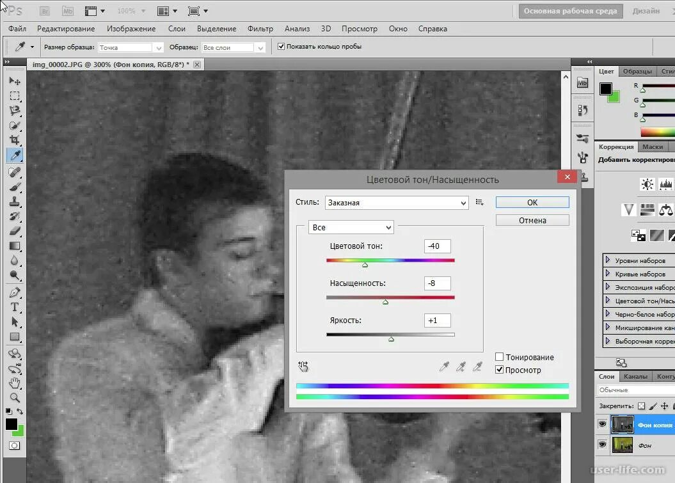
Task: Open the Стиль preset dropdown
Action: coord(397,203)
